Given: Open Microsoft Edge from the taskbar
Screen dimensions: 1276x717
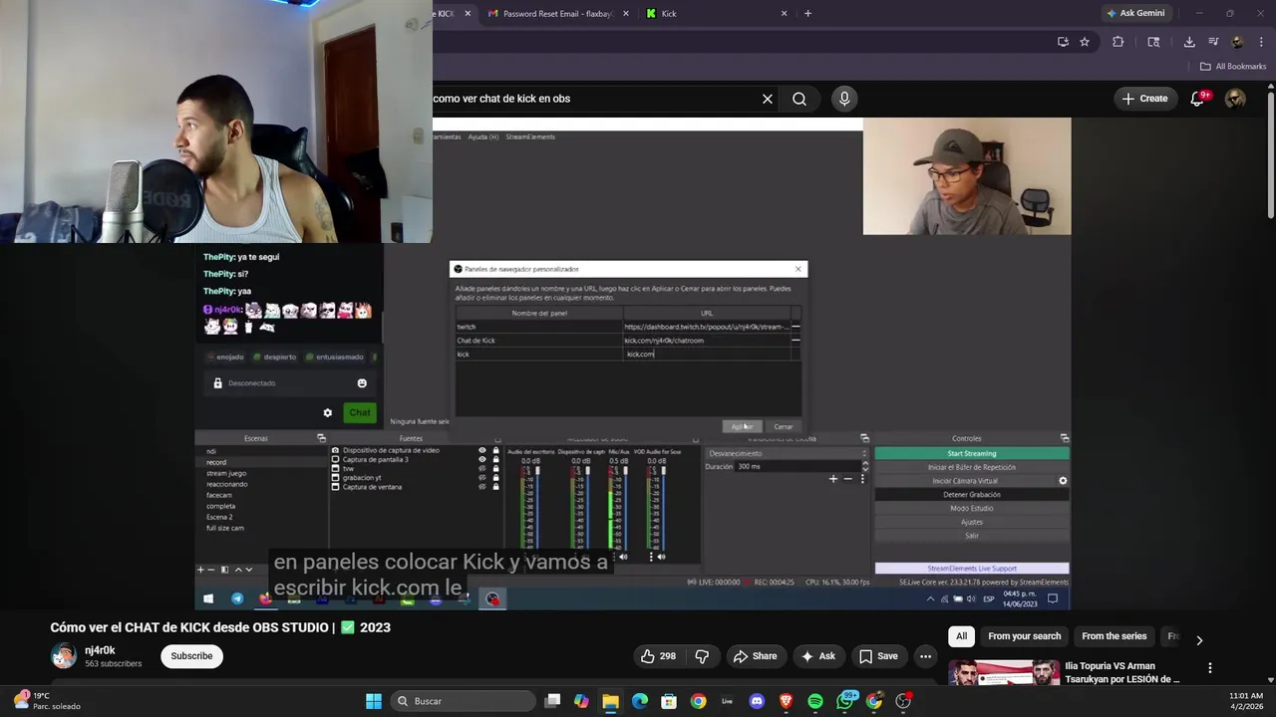Looking at the screenshot, I should tap(640, 701).
